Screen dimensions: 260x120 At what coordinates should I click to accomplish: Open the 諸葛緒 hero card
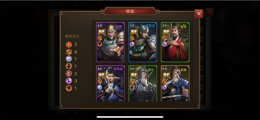click(x=143, y=42)
